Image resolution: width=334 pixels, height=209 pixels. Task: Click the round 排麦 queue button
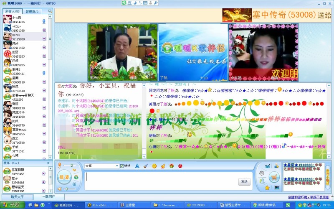coord(64,177)
